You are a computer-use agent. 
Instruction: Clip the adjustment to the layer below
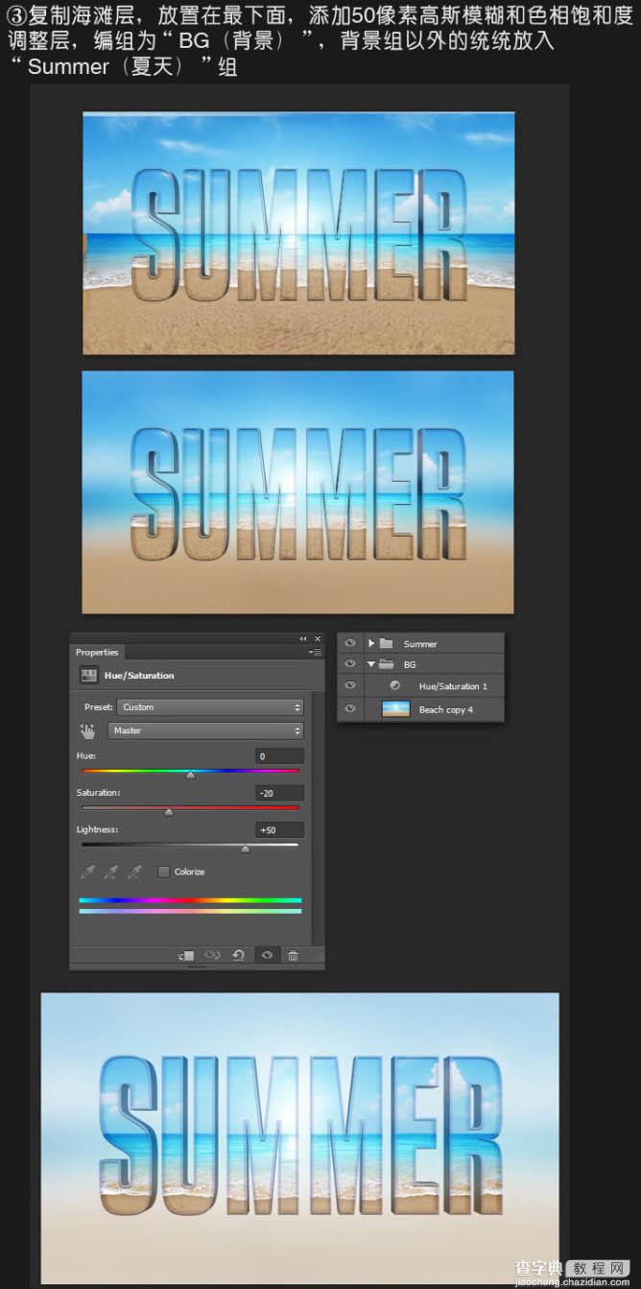click(186, 955)
